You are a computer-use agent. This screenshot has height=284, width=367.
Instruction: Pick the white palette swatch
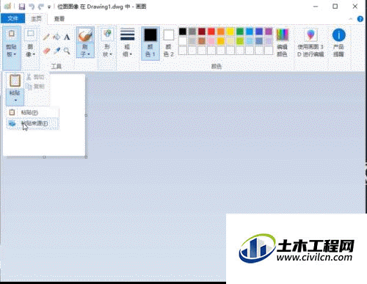point(183,41)
